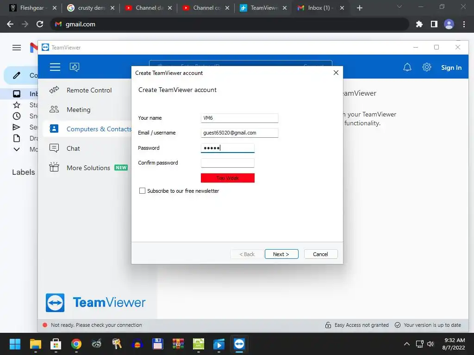Viewport: 474px width, 355px height.
Task: Click the Email / username field
Action: point(239,133)
